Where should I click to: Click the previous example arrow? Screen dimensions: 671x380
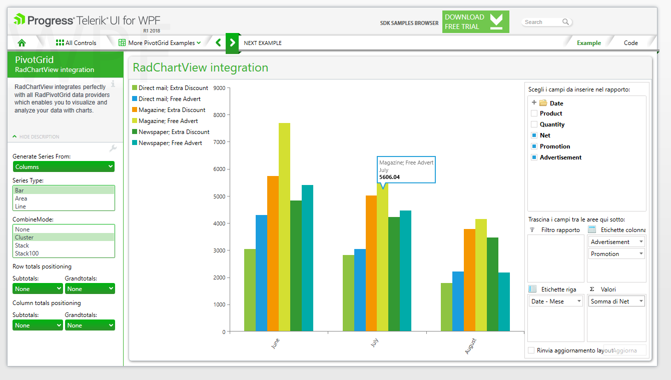click(218, 42)
